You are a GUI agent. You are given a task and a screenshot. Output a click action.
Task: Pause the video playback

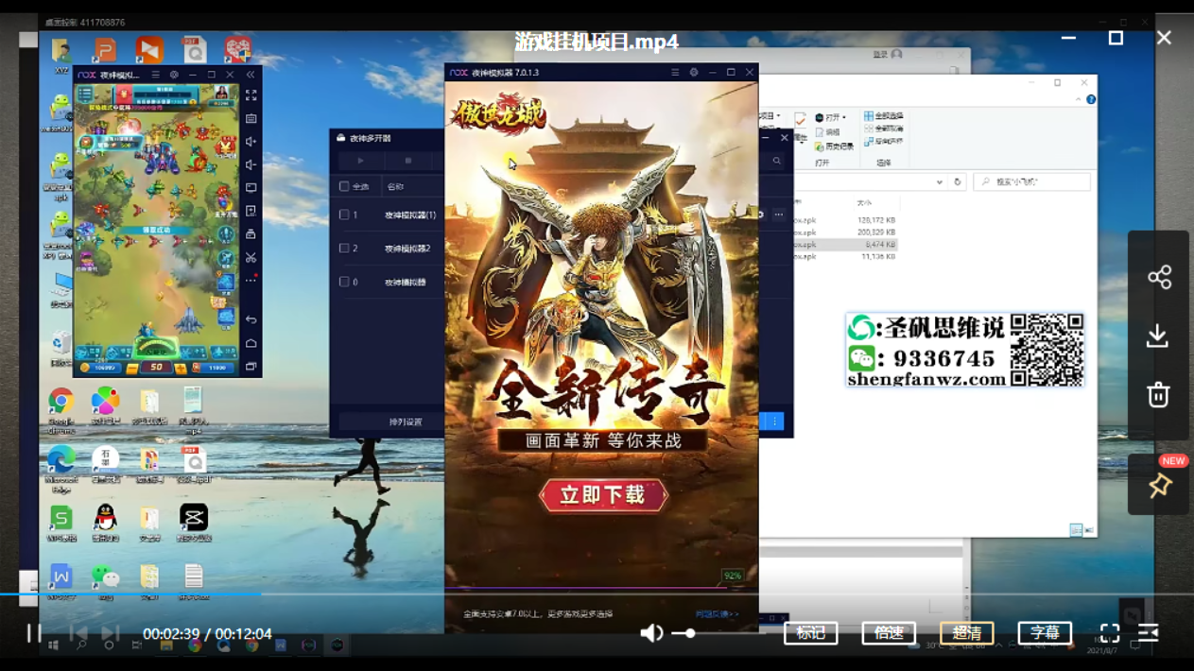click(x=34, y=633)
